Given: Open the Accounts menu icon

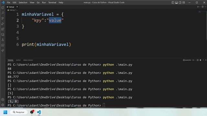Looking at the screenshot, I should 3,100.
